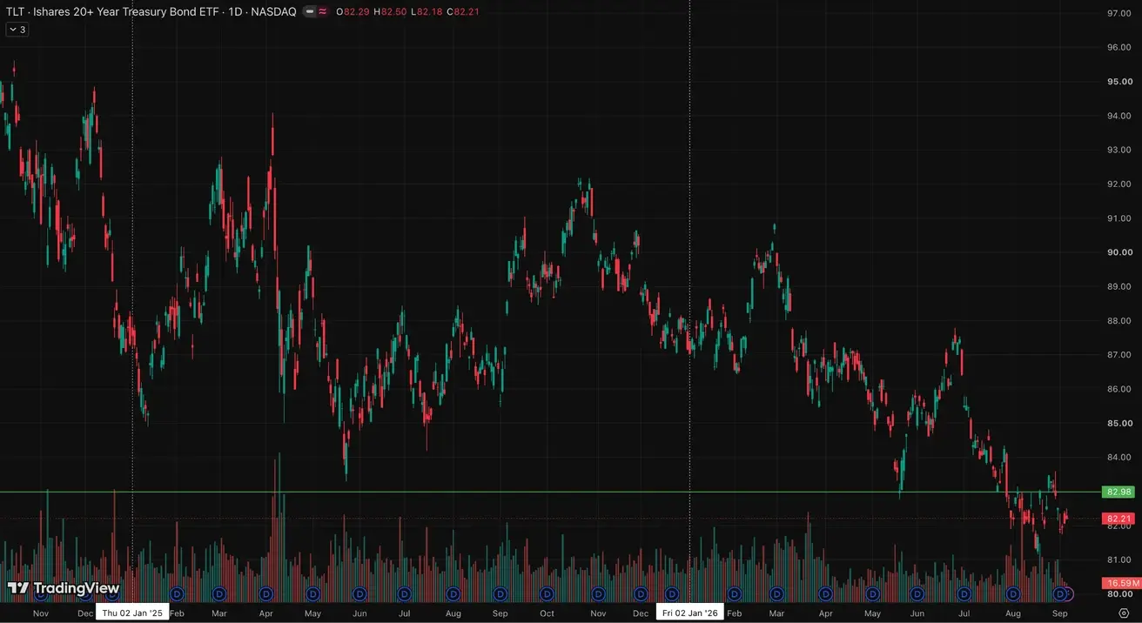Click the pink approximate-data icon beside NASDAQ
Viewport: 1142px width, 623px height.
pos(323,11)
